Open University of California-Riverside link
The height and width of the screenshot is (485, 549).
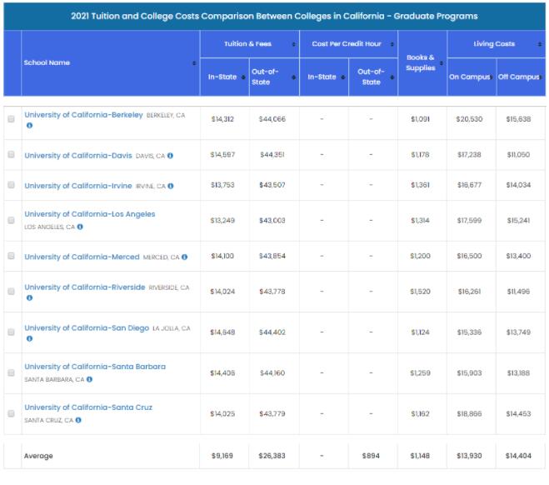coord(84,287)
